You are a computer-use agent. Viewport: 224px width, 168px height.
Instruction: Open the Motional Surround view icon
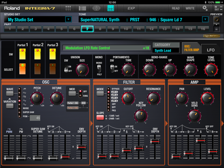[96, 8]
